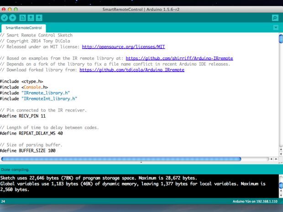The height and width of the screenshot is (212, 283).
Task: Click the "#define RECV_PIN 11" line
Action: point(23,116)
